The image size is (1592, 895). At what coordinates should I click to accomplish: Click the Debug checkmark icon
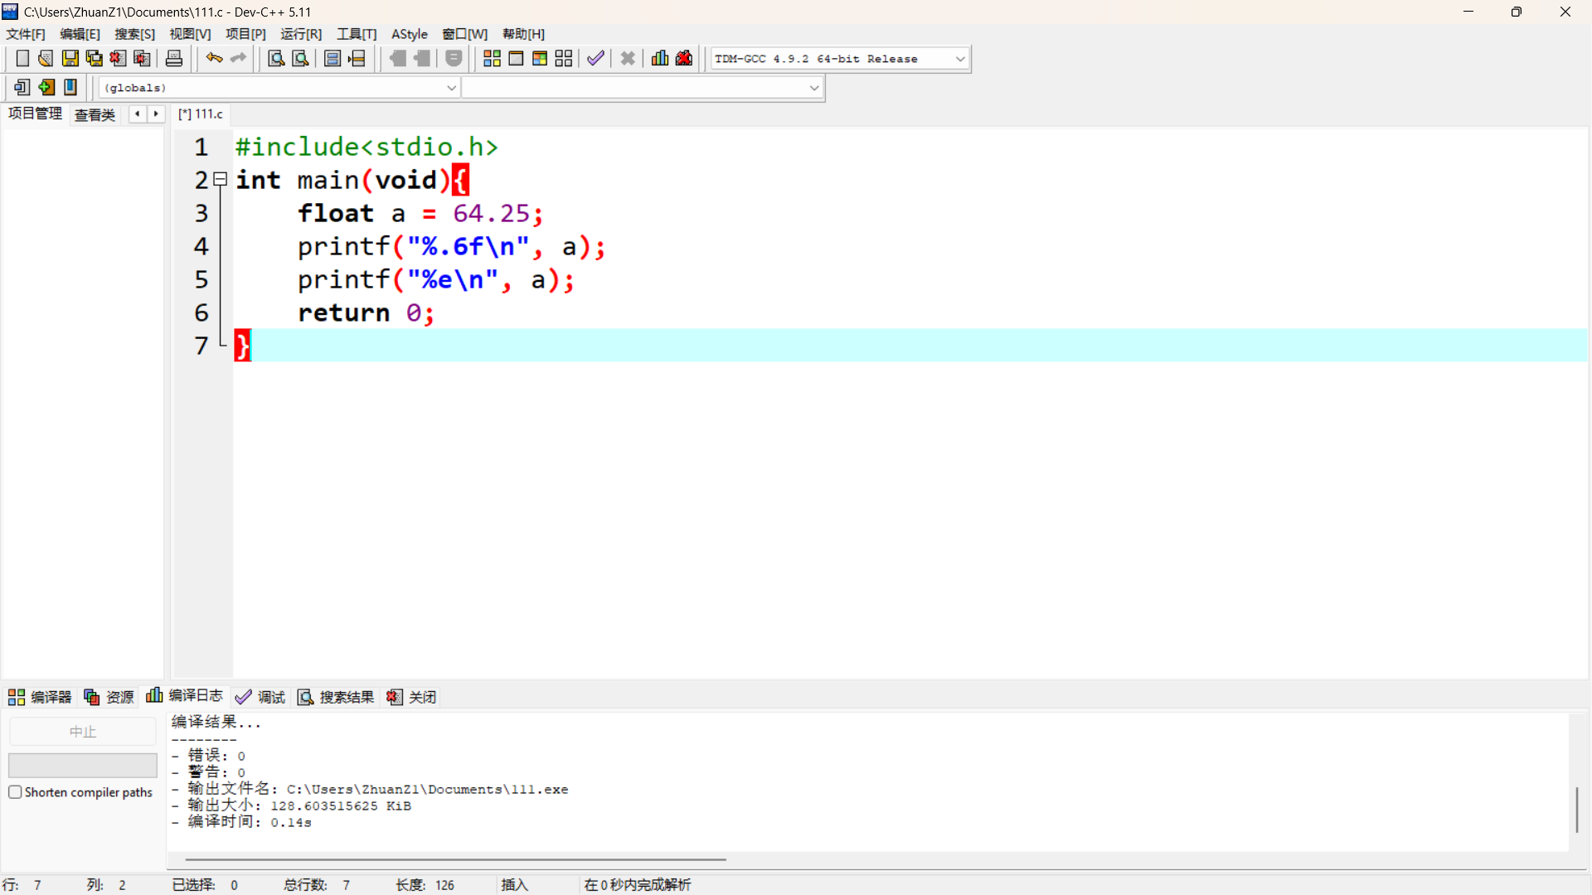pyautogui.click(x=595, y=58)
